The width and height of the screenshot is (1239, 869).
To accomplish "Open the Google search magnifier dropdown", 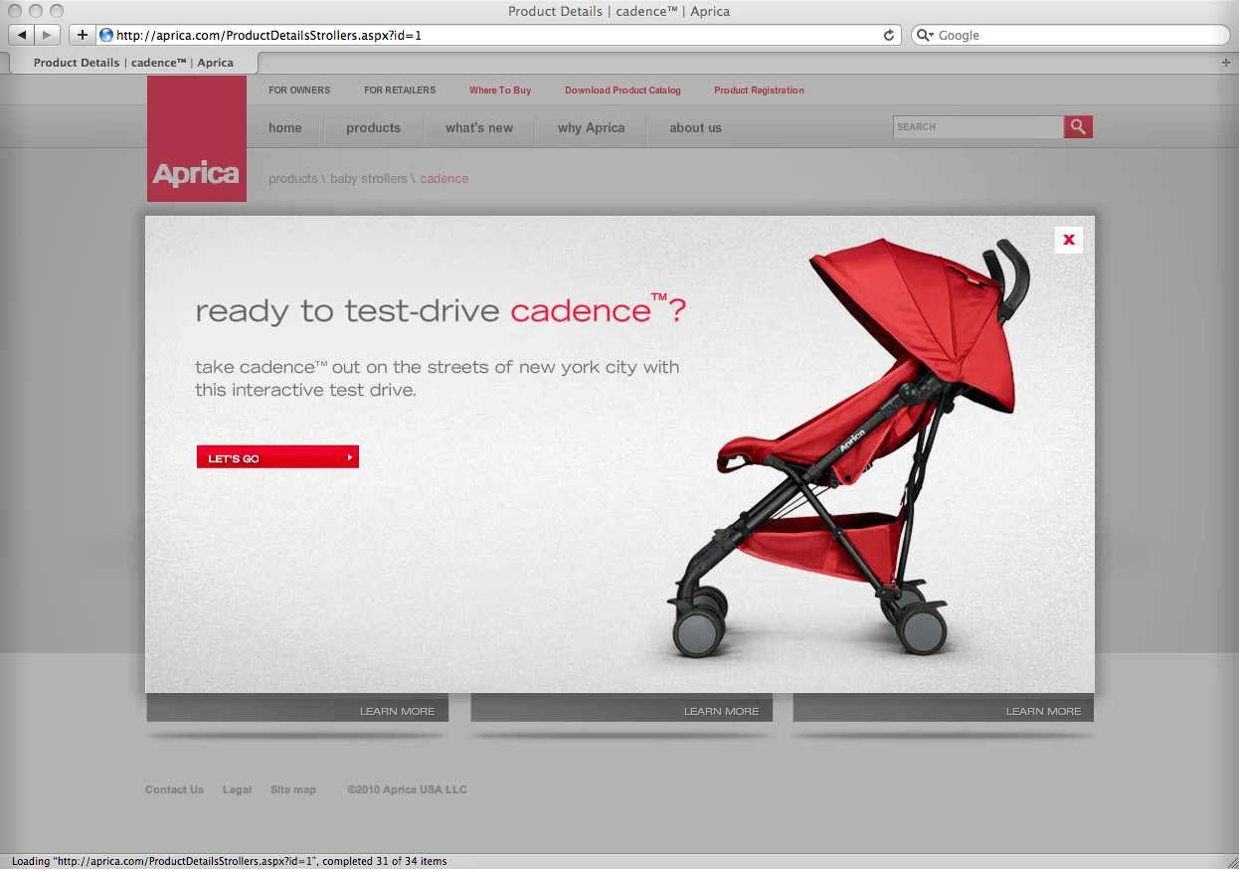I will point(924,35).
